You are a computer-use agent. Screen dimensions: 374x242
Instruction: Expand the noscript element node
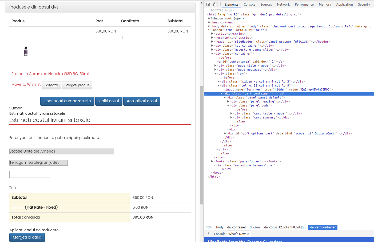click(x=212, y=38)
